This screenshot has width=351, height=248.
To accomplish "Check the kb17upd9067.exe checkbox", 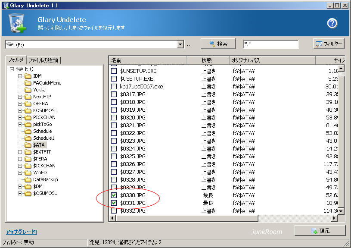I will (x=114, y=87).
